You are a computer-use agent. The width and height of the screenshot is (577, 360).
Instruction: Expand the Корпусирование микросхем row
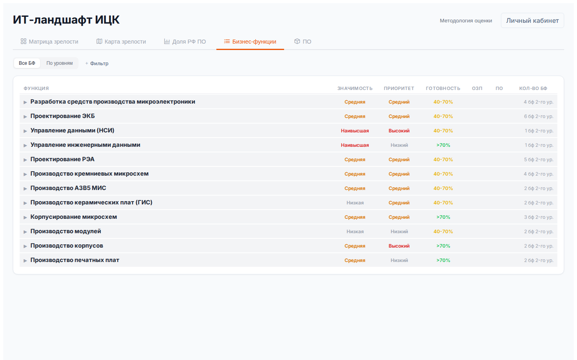[25, 217]
